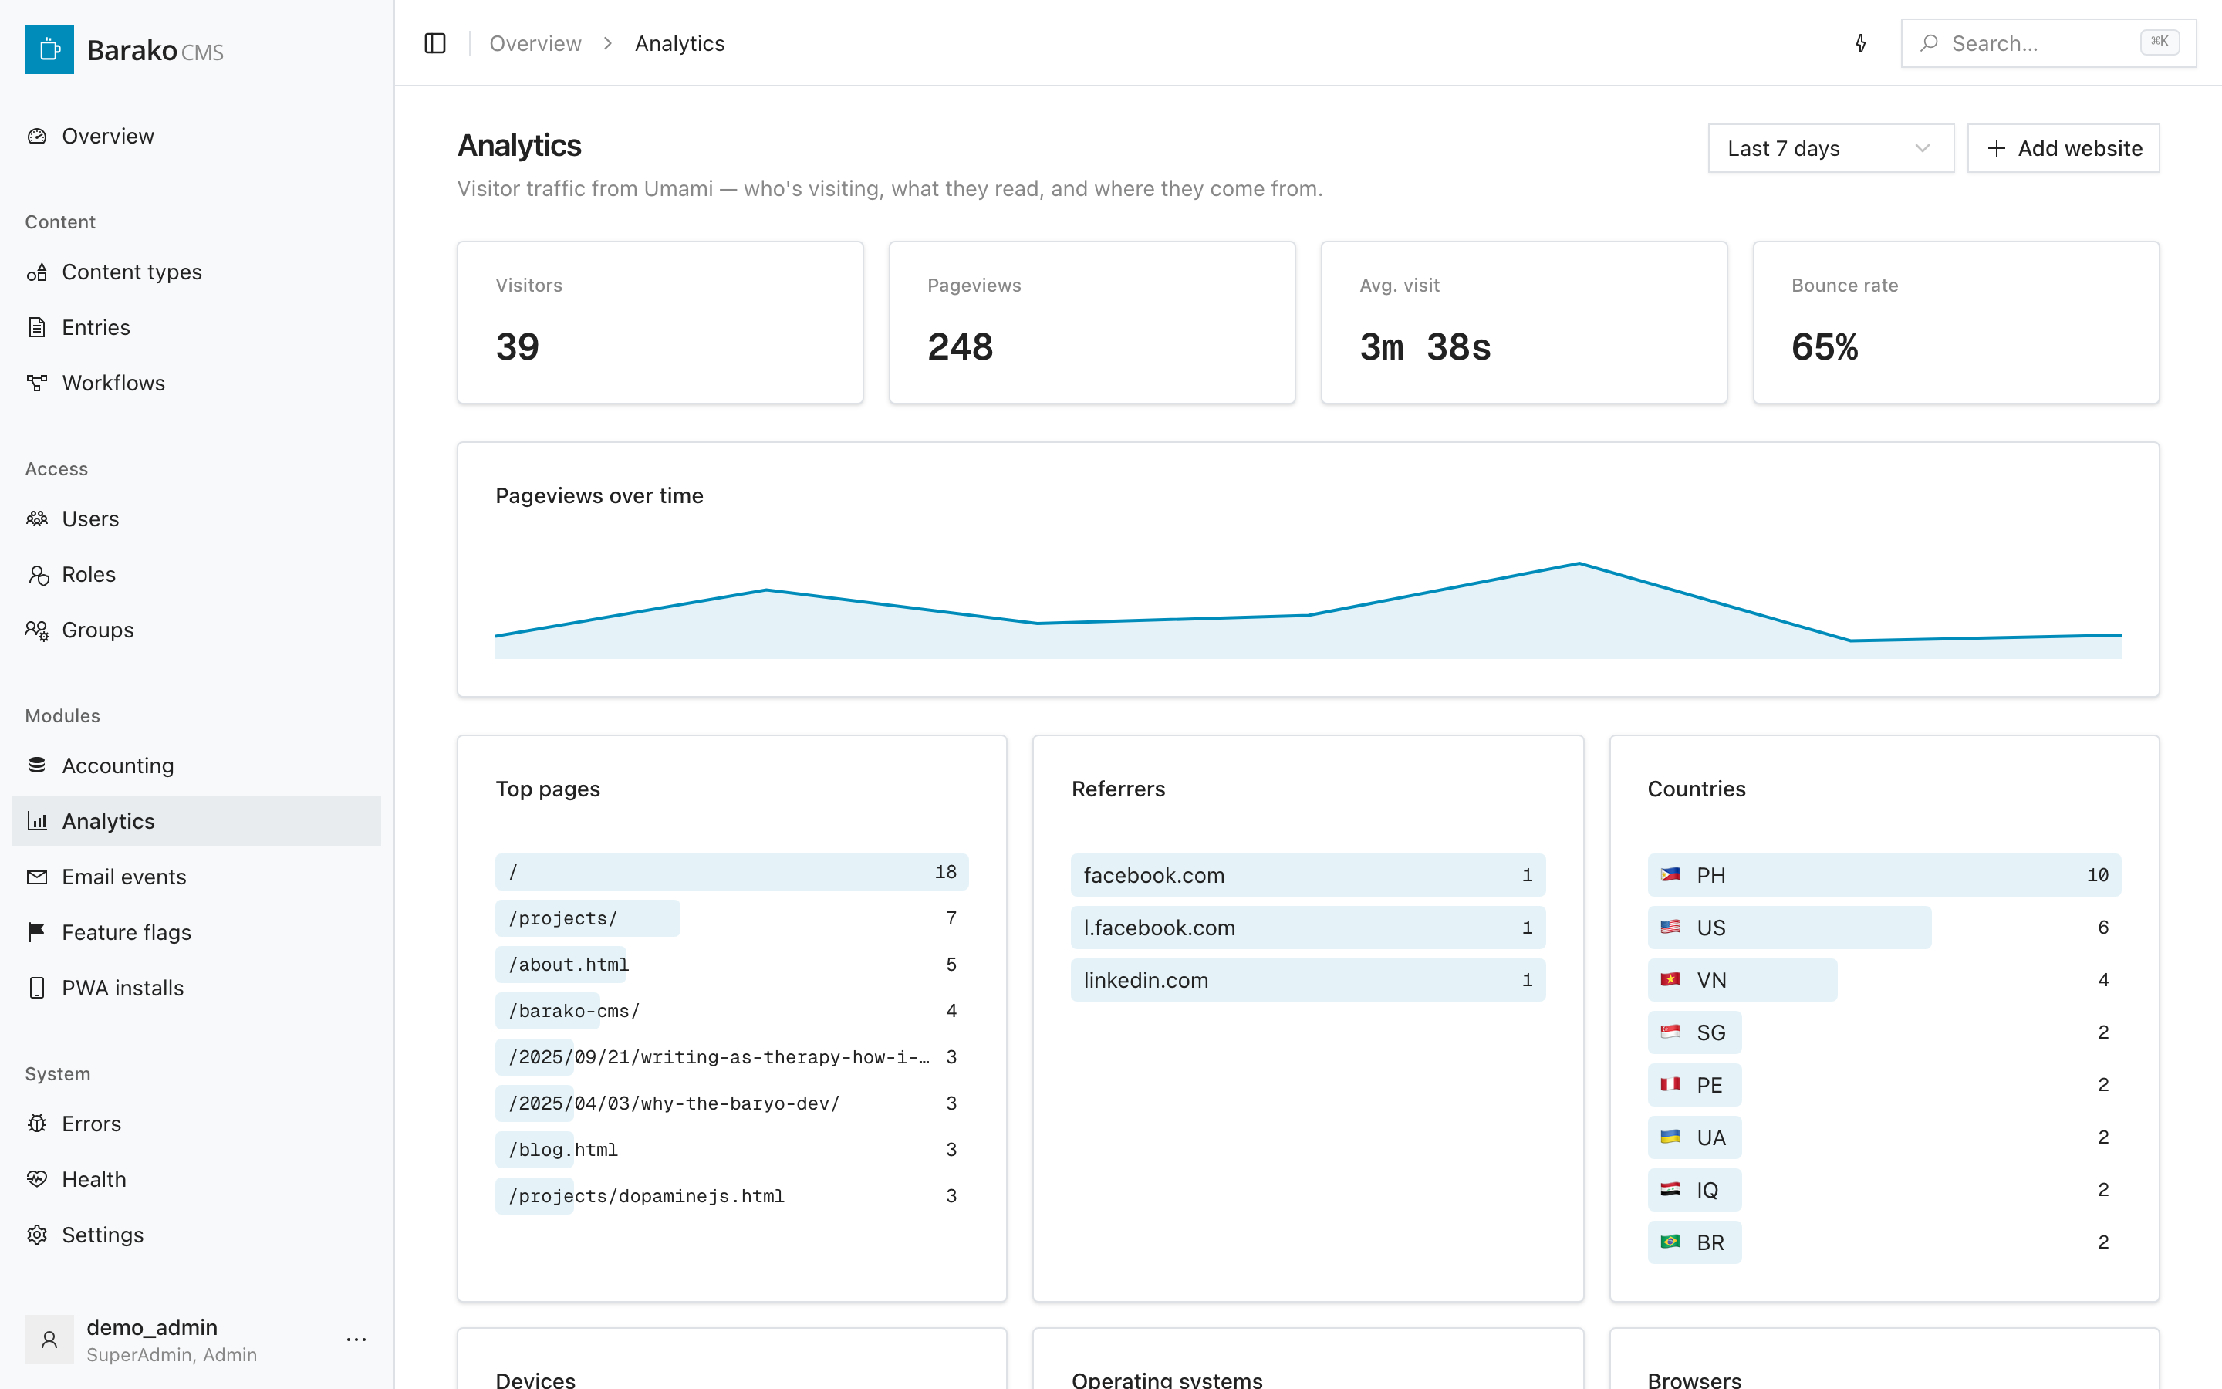Click the lightning bolt icon in header

pos(1860,43)
